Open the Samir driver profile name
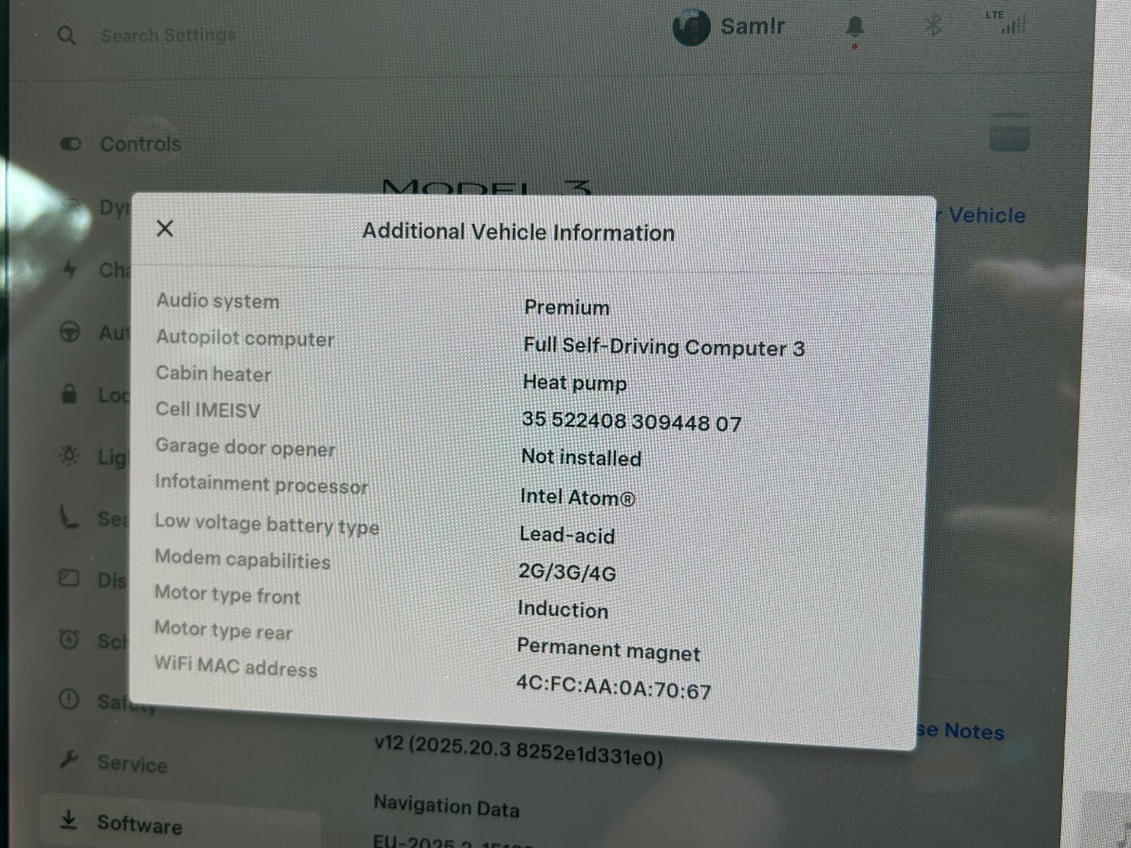Screen dimensions: 1131x848 coord(752,26)
